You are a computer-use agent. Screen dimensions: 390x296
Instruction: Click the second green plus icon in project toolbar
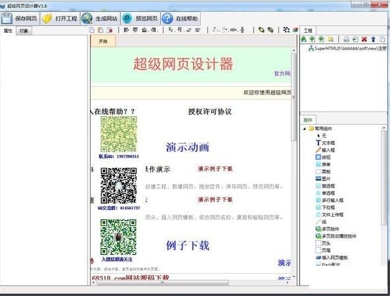pyautogui.click(x=321, y=39)
